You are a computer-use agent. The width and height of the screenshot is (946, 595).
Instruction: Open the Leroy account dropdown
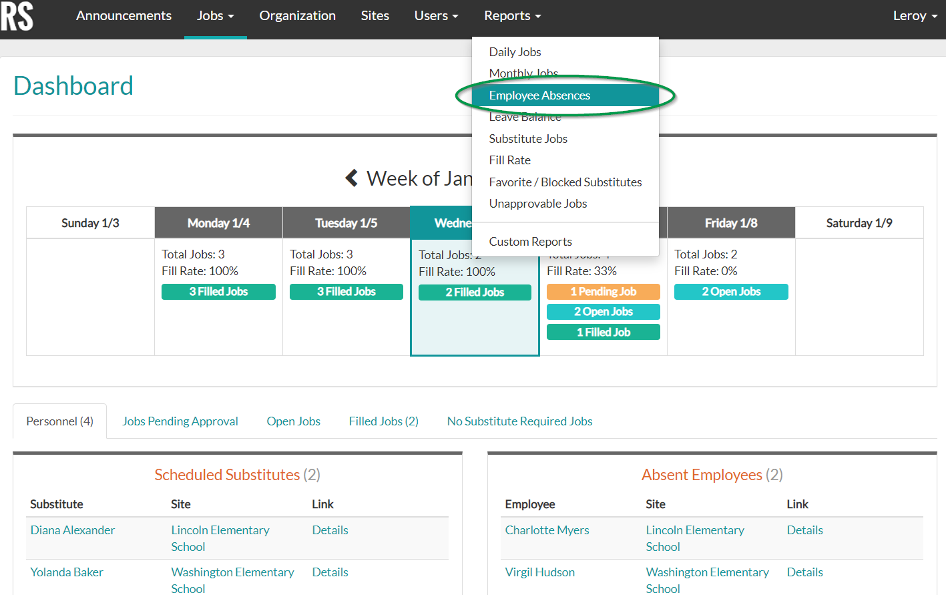pyautogui.click(x=914, y=15)
